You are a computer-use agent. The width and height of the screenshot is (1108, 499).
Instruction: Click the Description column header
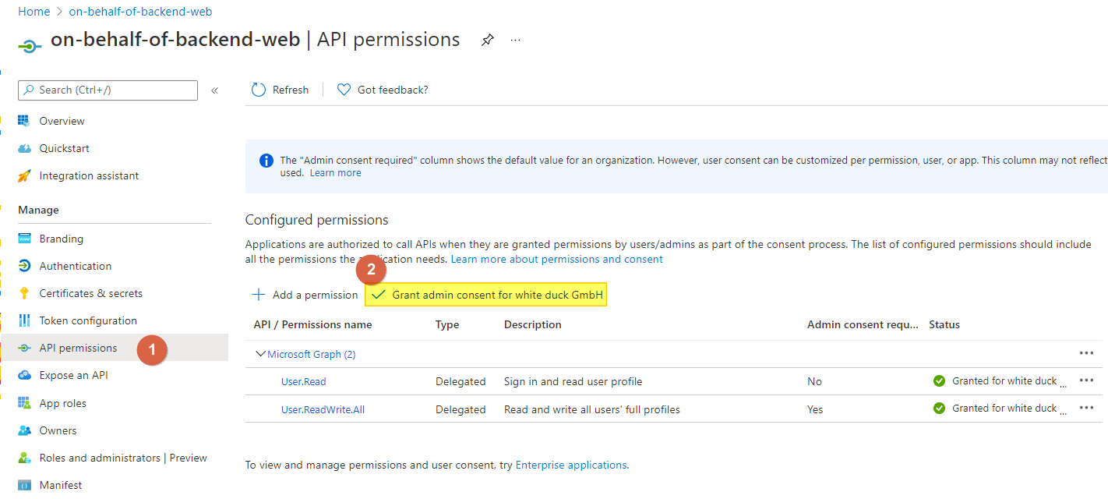point(533,324)
